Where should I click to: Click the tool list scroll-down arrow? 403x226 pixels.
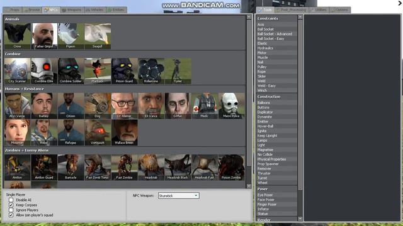[x=300, y=218]
